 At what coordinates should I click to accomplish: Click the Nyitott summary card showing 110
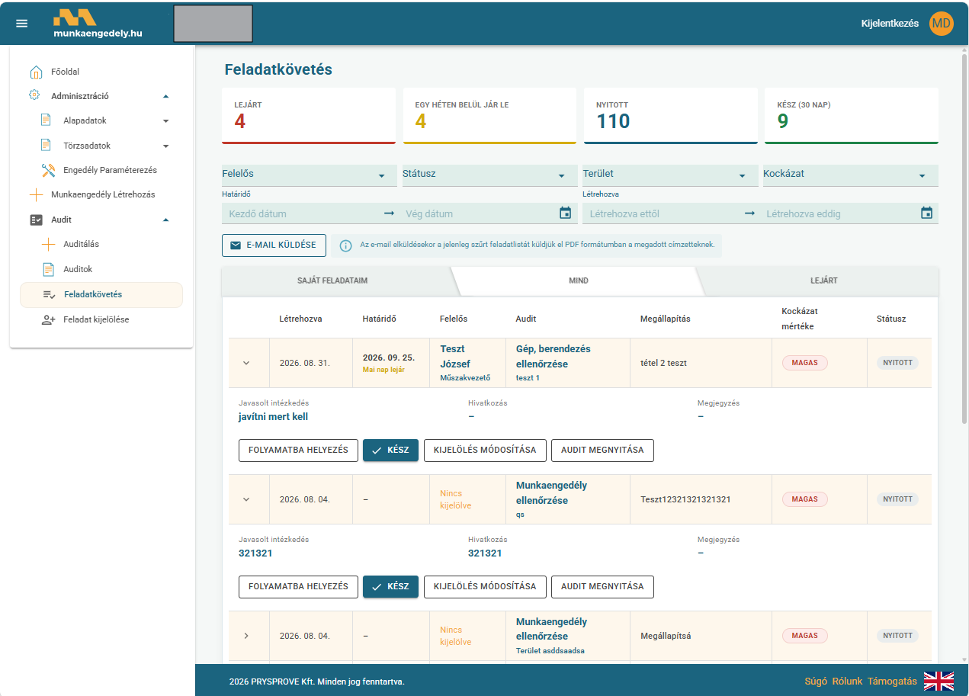tap(670, 116)
